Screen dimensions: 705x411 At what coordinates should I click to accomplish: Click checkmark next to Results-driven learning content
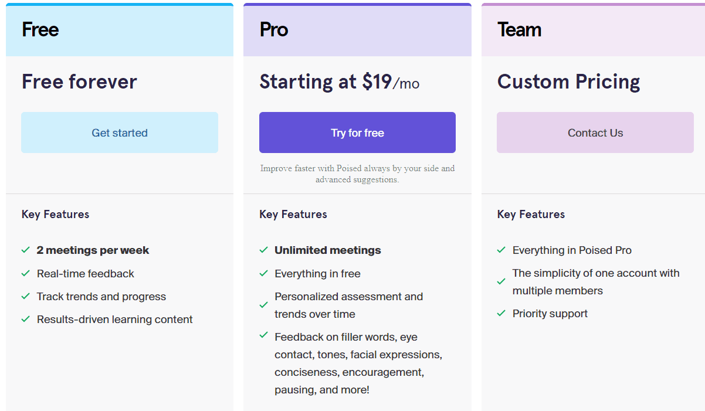click(x=26, y=319)
